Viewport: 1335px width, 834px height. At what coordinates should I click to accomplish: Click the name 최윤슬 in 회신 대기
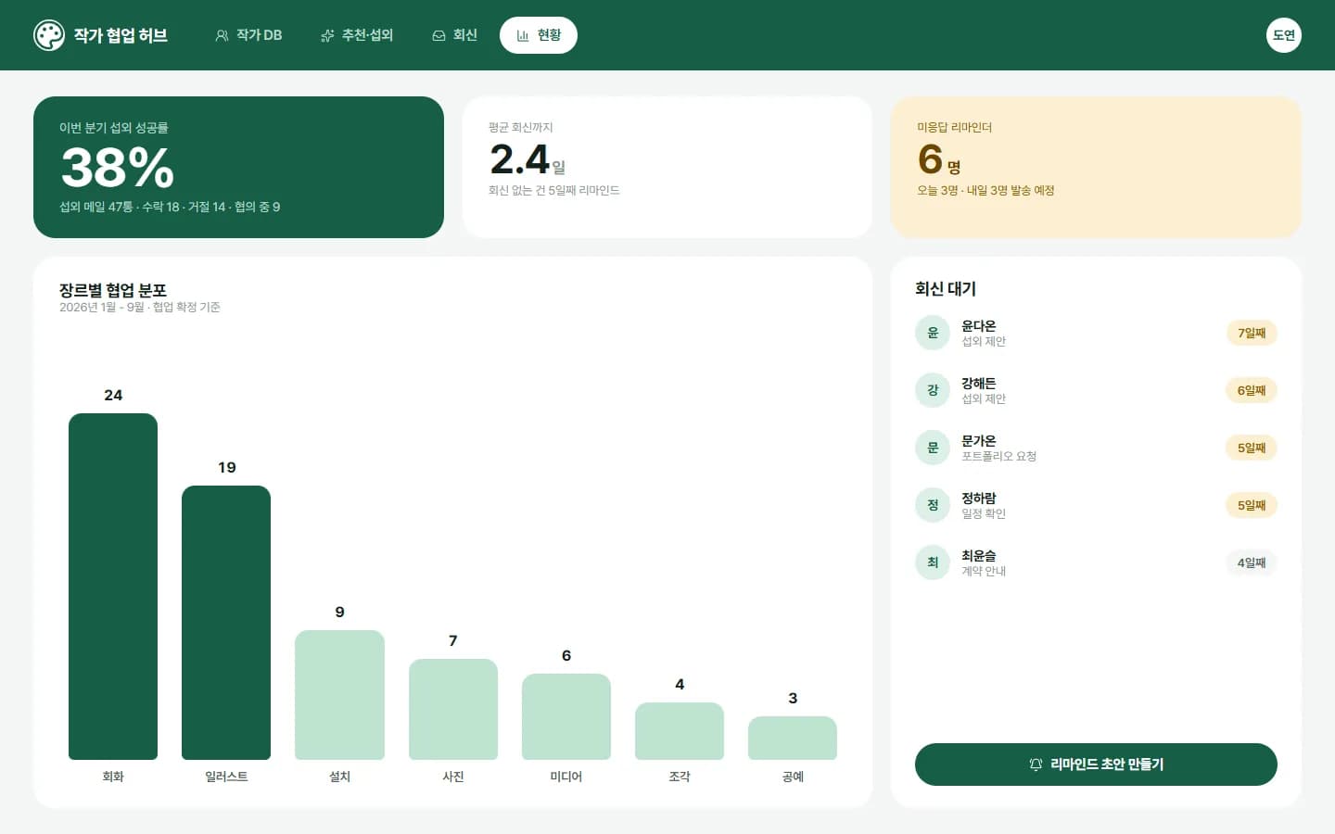(979, 556)
